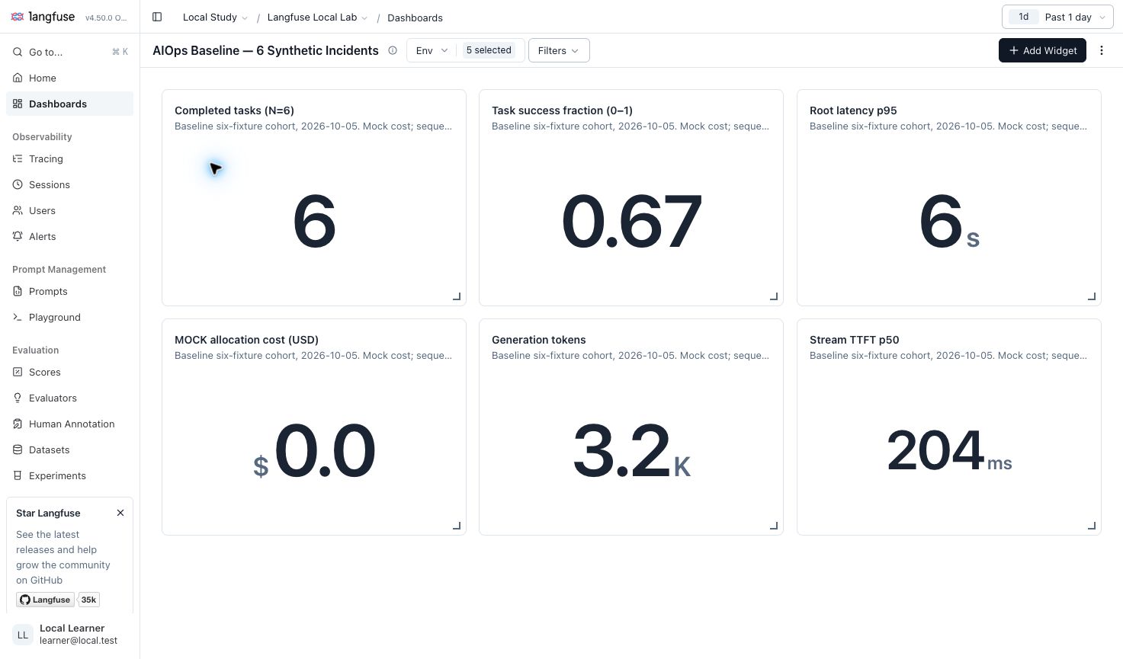Click resize handle on Root latency p95 widget
This screenshot has width=1123, height=659.
tap(1092, 296)
